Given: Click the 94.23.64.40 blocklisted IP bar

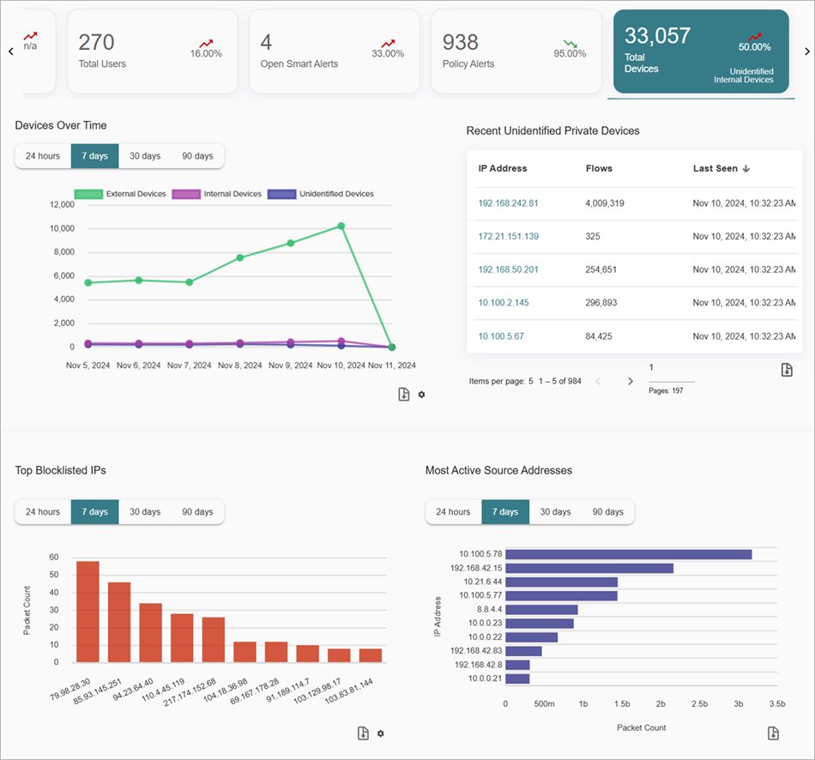Looking at the screenshot, I should click(151, 633).
